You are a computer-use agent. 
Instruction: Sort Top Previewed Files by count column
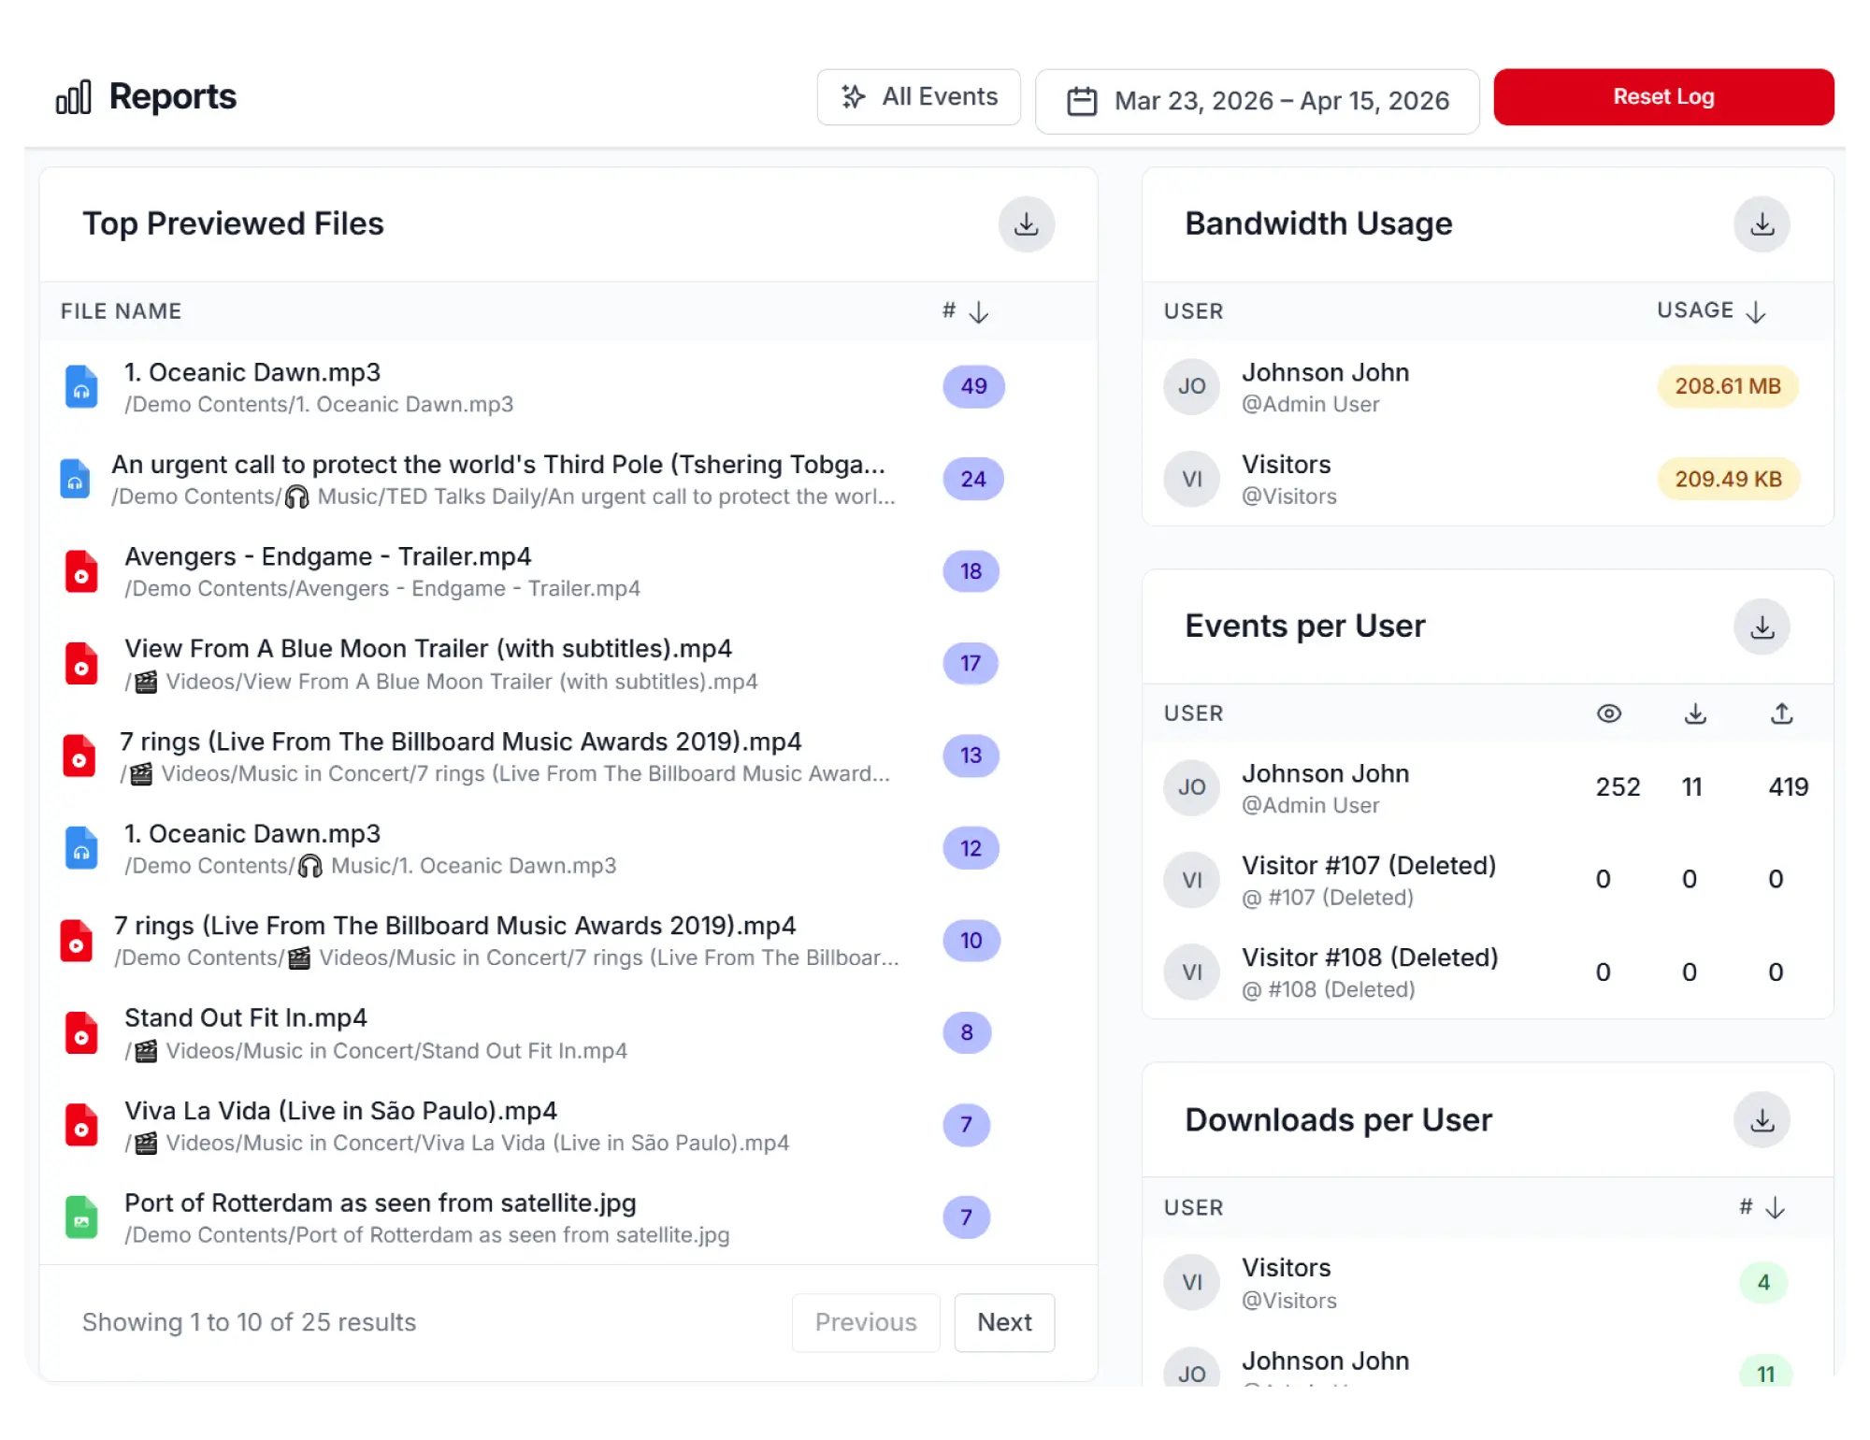(x=966, y=311)
